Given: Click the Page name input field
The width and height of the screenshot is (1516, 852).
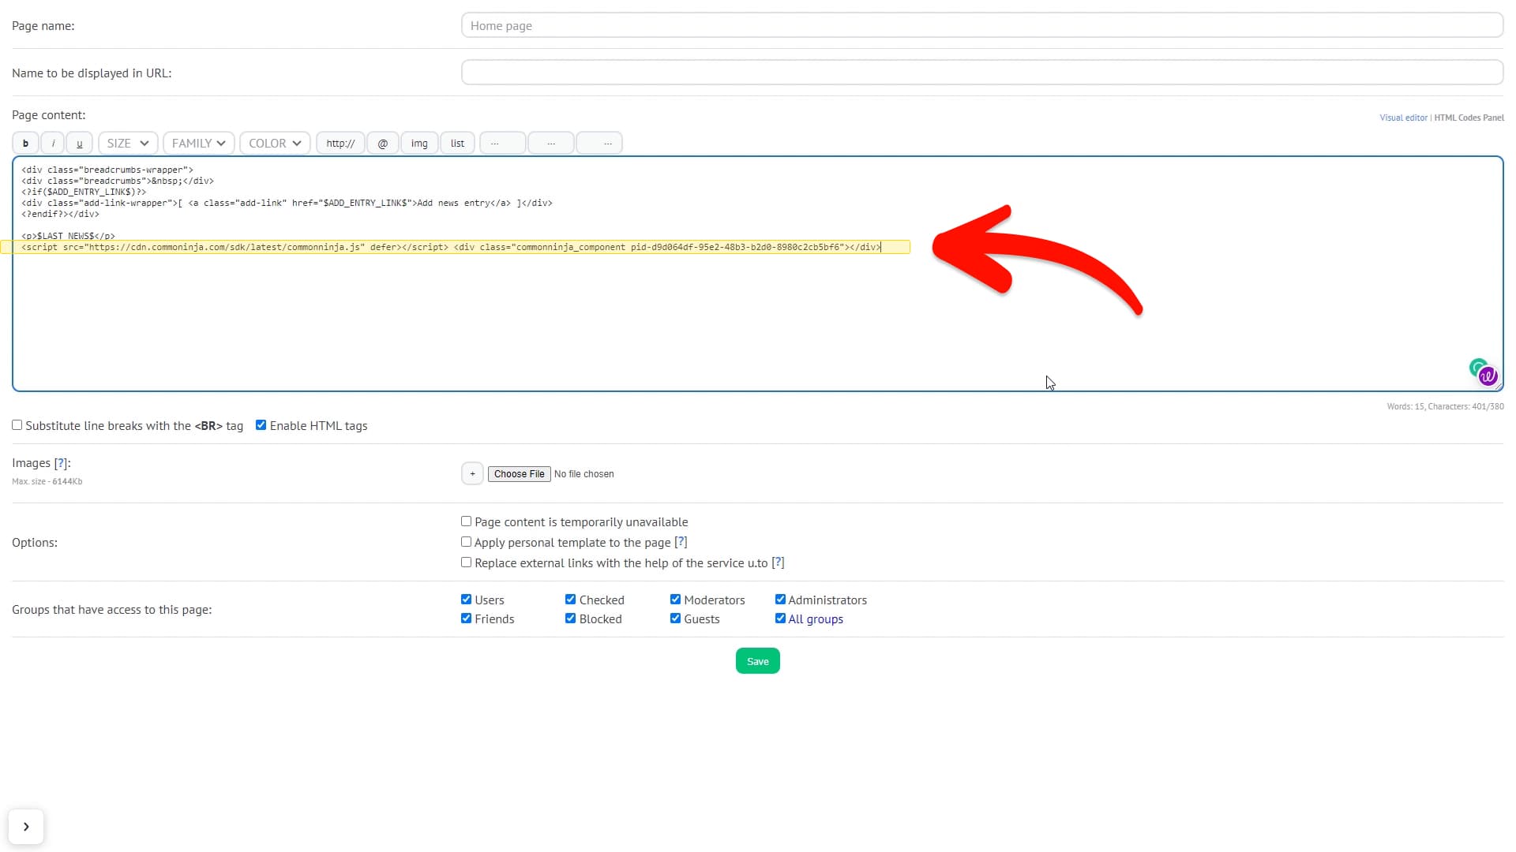Looking at the screenshot, I should [982, 25].
